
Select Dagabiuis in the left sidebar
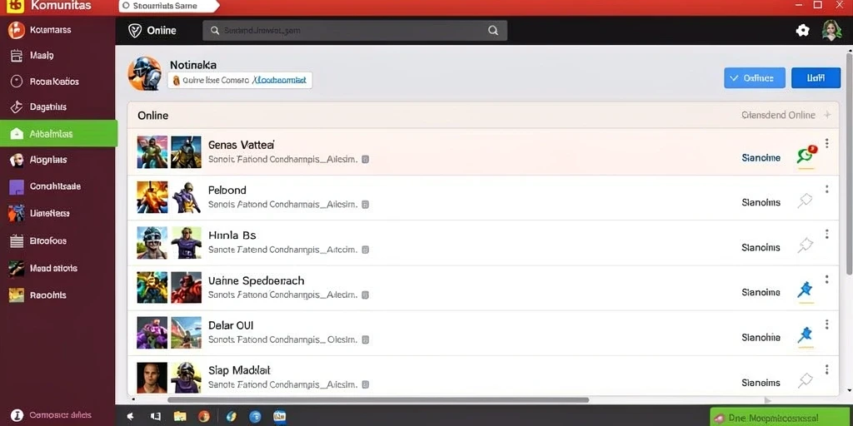point(47,107)
